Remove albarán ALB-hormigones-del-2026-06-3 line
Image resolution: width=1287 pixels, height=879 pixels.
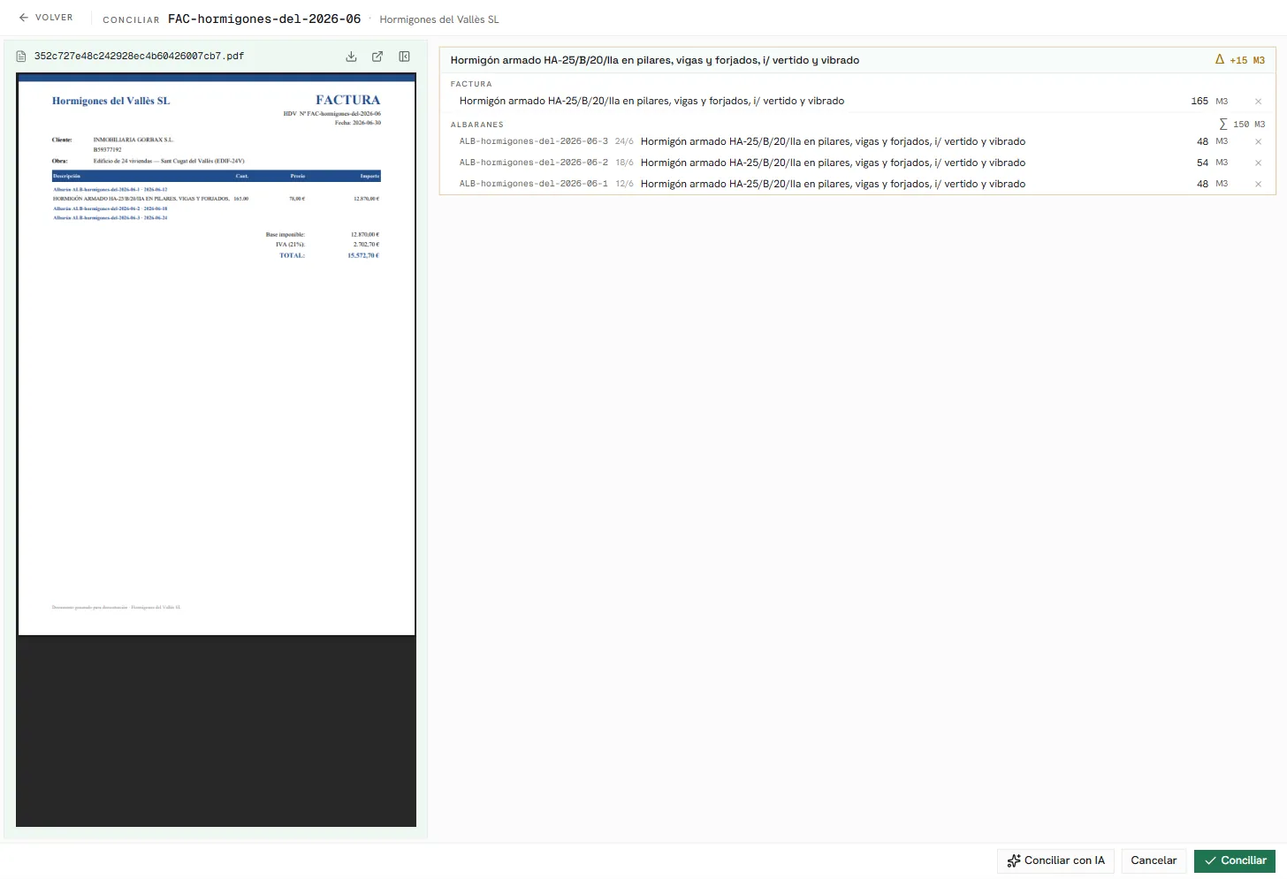tap(1258, 142)
